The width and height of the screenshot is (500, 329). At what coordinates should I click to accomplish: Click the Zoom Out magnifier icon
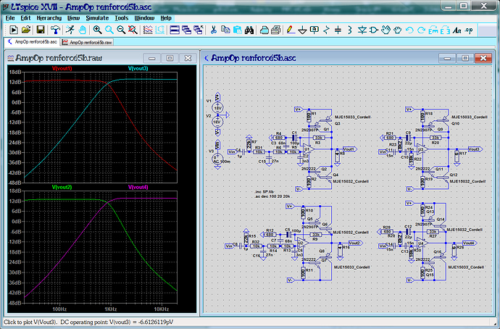121,30
